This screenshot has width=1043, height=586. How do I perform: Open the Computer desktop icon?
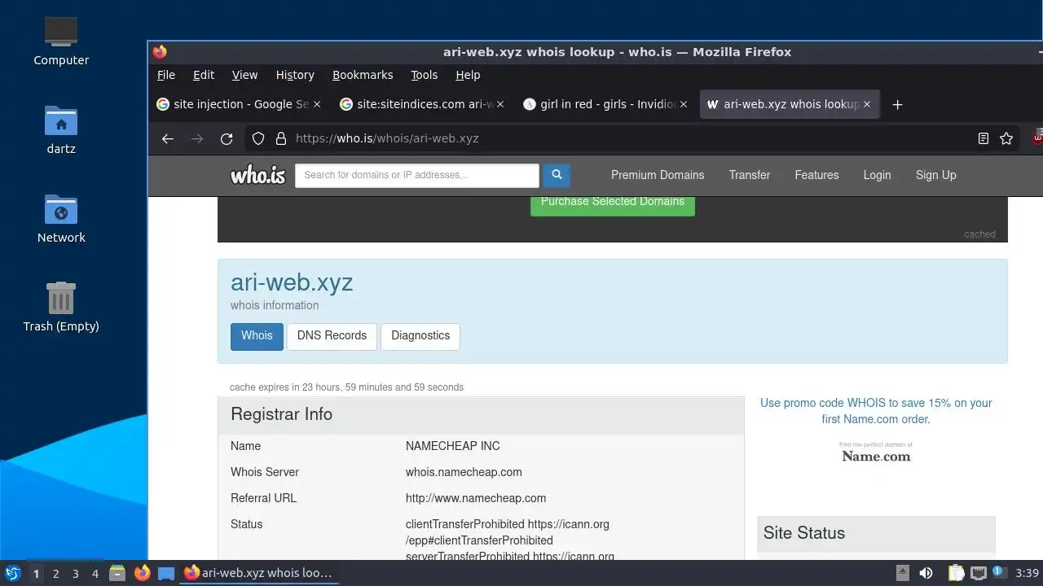coord(61,41)
